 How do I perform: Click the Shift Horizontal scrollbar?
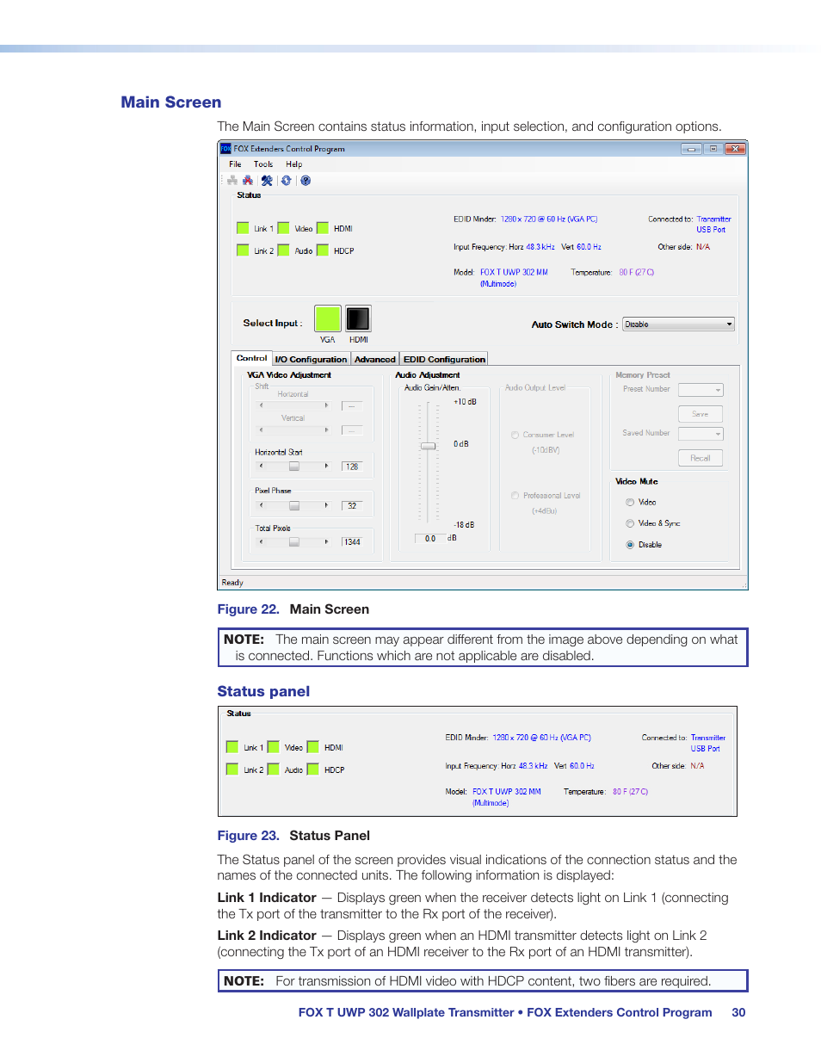point(293,405)
